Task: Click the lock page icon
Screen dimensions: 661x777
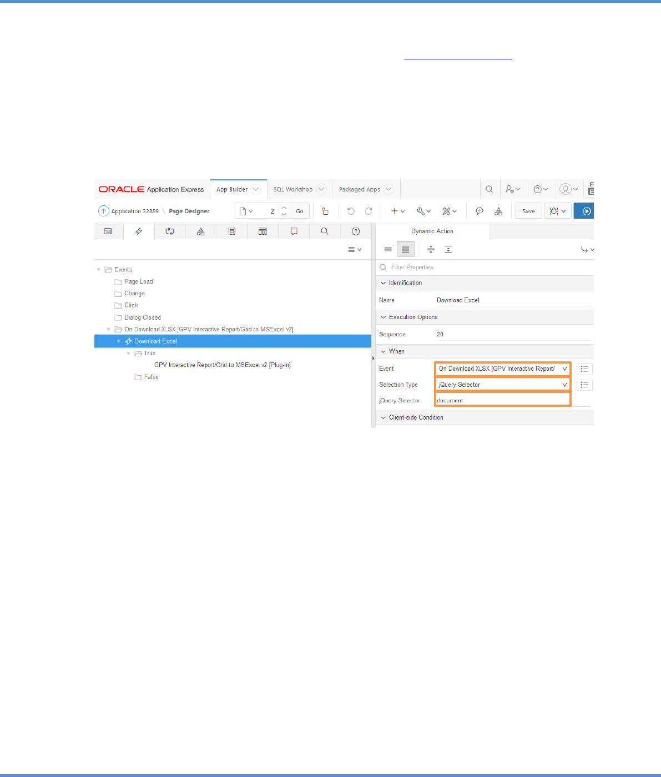Action: [x=325, y=211]
